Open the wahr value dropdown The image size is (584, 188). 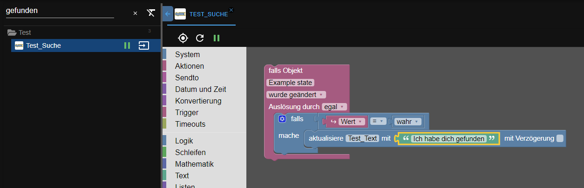tap(408, 122)
